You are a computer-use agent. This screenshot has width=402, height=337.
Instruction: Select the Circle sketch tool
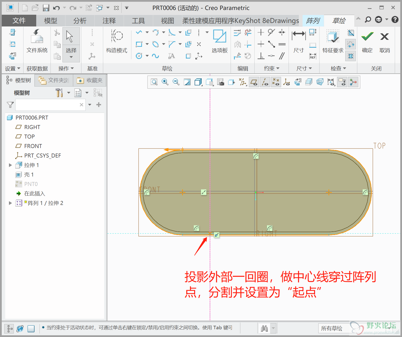pos(139,56)
